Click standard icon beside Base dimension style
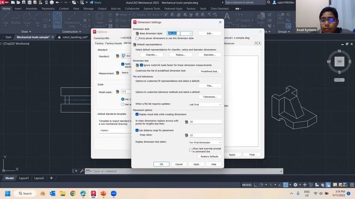This screenshot has height=199, width=355. [137, 33]
